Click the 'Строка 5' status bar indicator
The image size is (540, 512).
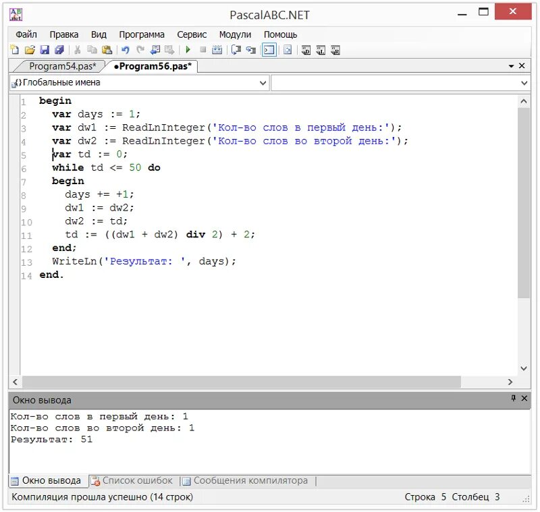tap(425, 497)
